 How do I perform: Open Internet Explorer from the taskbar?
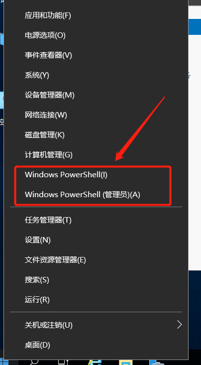coord(96,363)
